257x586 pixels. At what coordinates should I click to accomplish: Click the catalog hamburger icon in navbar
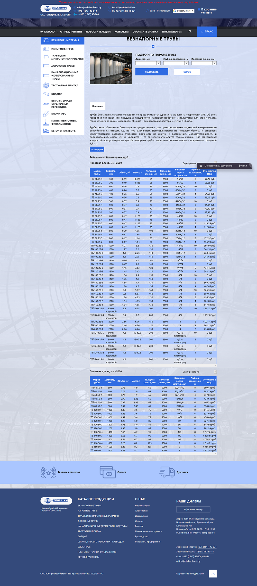pos(42,32)
